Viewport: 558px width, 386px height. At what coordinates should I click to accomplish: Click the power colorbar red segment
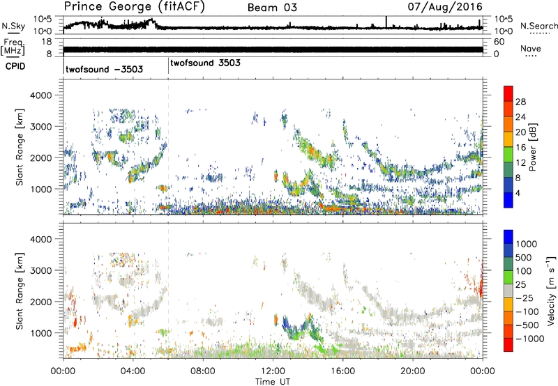click(508, 93)
